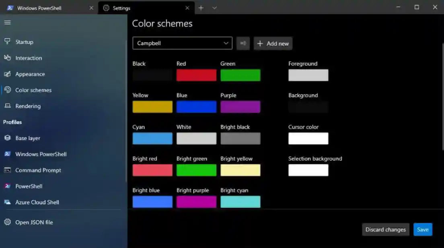Click the Startup icon in sidebar
Image resolution: width=444 pixels, height=248 pixels.
point(7,41)
